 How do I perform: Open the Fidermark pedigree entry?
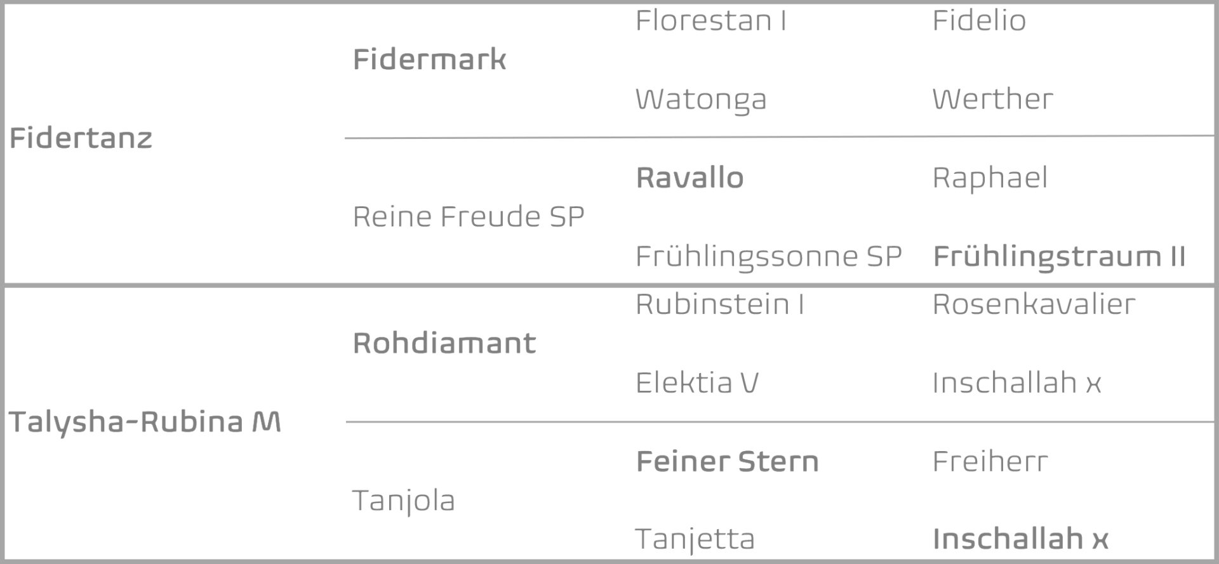click(429, 60)
